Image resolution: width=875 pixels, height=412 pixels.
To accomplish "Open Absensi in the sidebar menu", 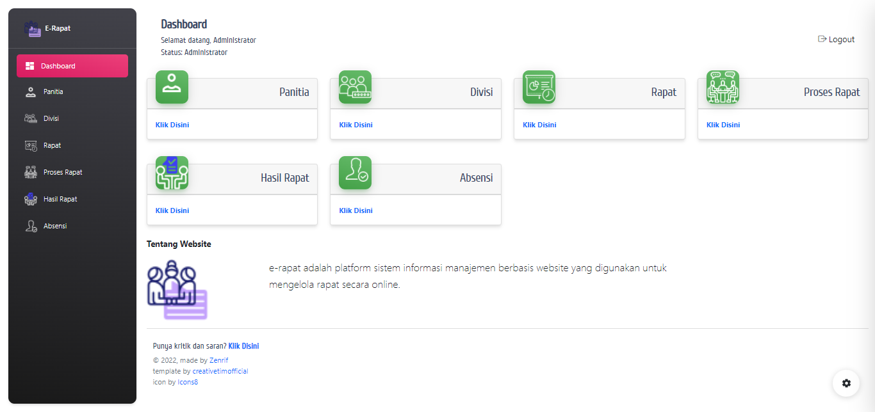I will point(55,226).
